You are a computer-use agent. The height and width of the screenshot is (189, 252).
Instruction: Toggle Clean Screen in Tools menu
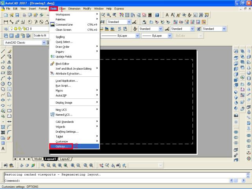(x=63, y=30)
